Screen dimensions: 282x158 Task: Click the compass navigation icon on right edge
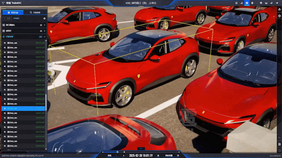279,16
